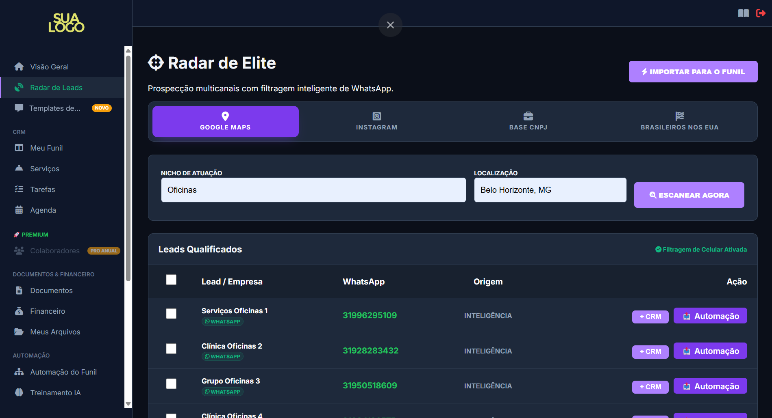
Task: Switch to the Instagram tab
Action: [x=376, y=121]
